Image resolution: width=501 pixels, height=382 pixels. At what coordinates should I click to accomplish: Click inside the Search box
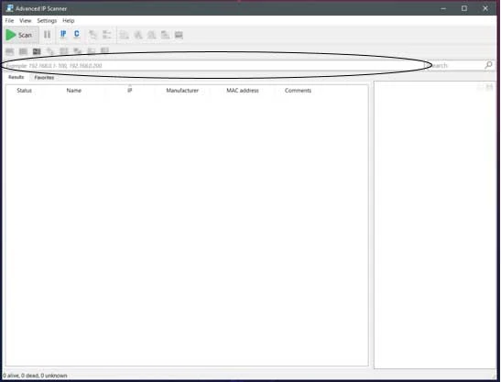tap(456, 66)
